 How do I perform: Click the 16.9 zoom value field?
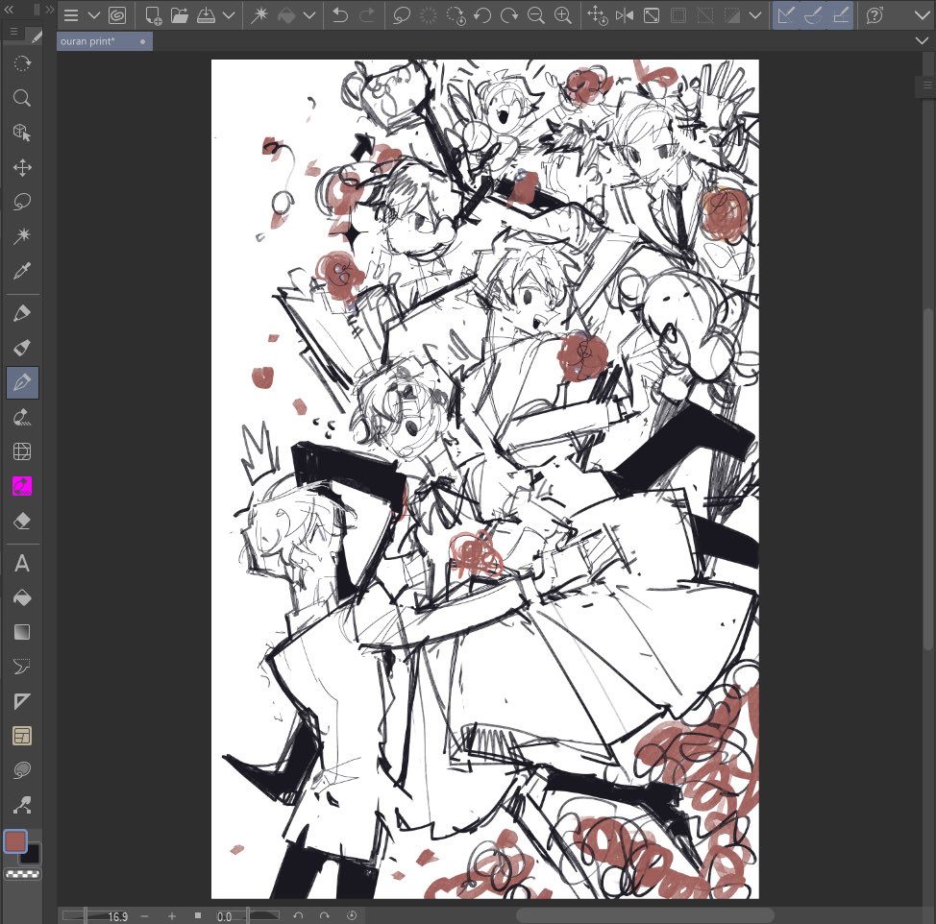(x=117, y=916)
